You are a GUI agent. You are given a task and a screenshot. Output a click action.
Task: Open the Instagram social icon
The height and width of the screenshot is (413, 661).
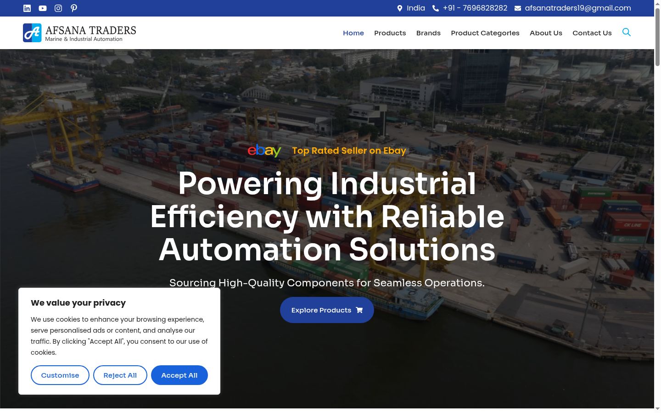point(58,8)
